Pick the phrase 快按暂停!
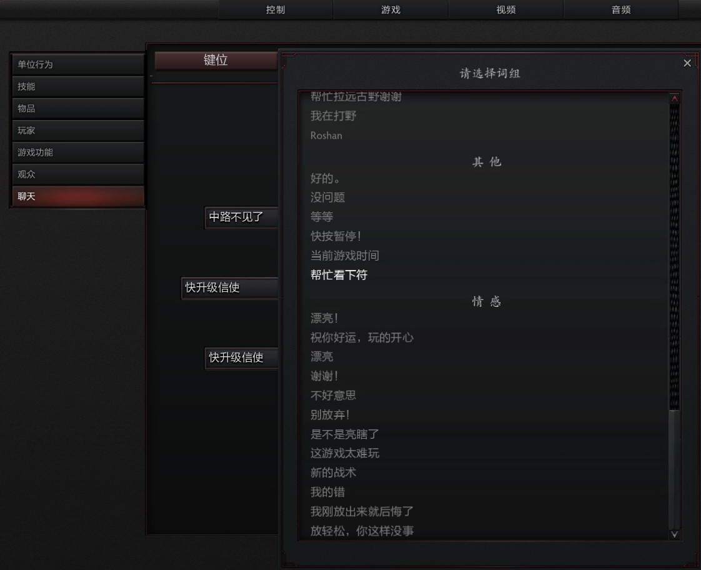701x570 pixels. pos(336,236)
